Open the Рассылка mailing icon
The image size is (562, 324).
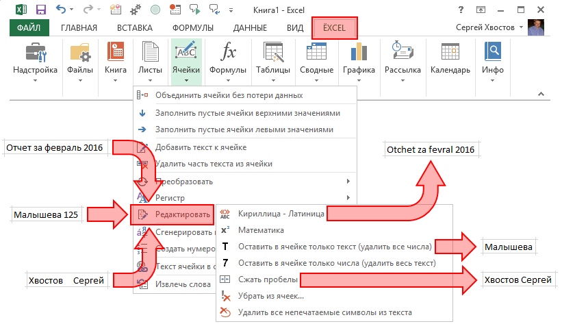[403, 52]
